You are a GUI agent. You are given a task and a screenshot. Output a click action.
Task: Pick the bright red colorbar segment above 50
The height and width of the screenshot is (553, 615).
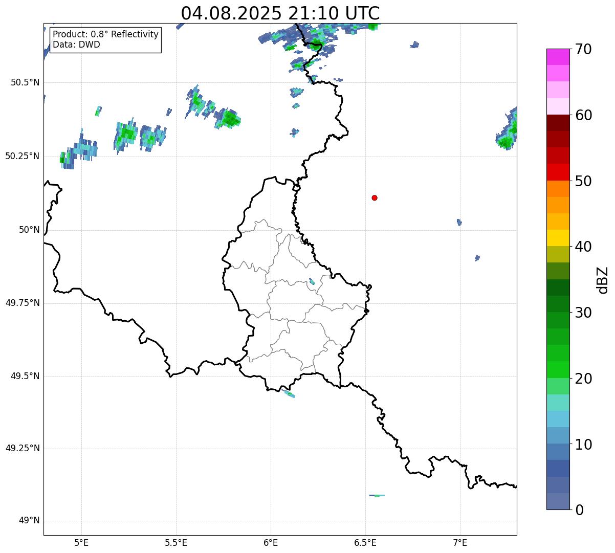click(558, 172)
